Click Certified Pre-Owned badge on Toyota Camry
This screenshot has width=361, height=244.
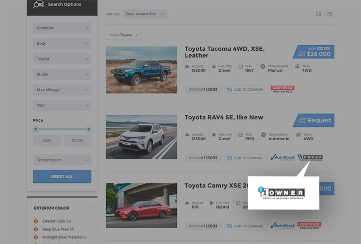coord(309,226)
